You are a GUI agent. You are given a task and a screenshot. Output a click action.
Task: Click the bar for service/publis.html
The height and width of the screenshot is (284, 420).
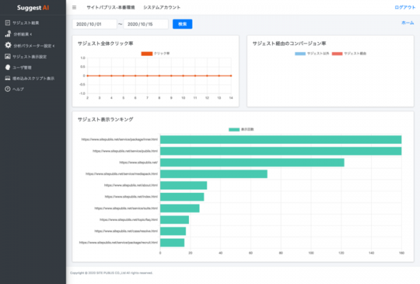281,151
